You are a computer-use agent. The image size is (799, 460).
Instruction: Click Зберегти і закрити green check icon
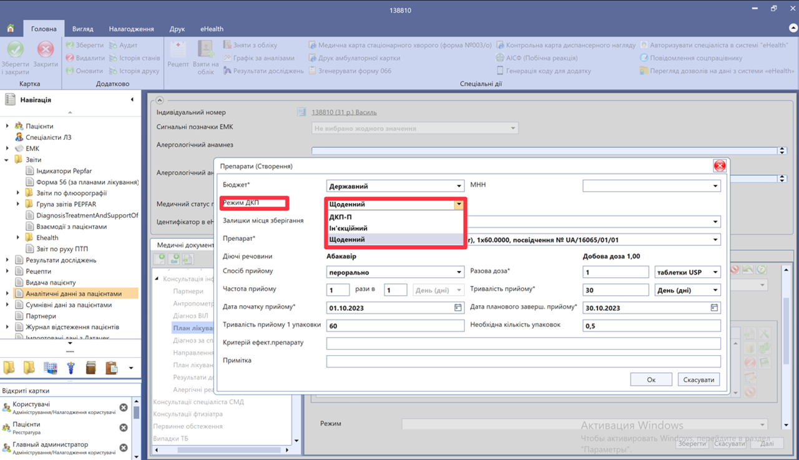[x=15, y=49]
